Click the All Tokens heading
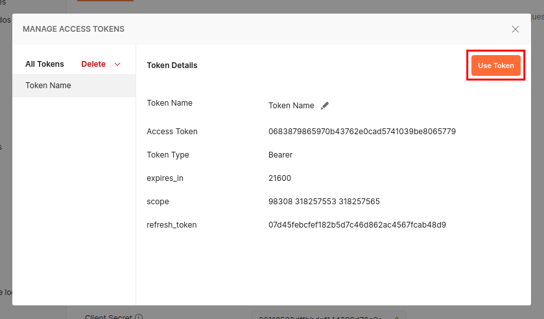The image size is (544, 319). coord(45,64)
